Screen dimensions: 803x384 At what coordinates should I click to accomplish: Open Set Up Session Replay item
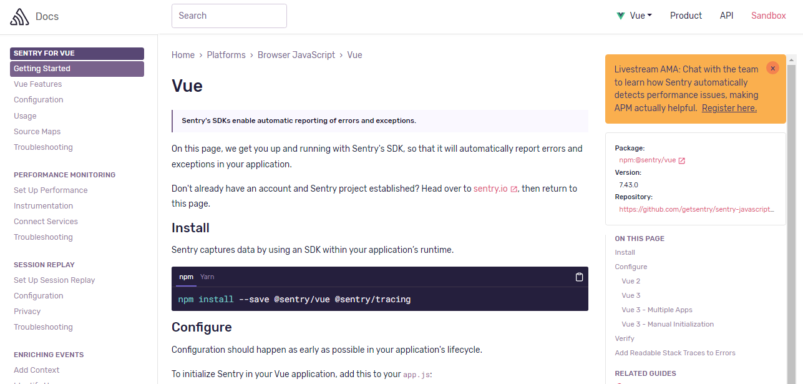[x=54, y=280]
